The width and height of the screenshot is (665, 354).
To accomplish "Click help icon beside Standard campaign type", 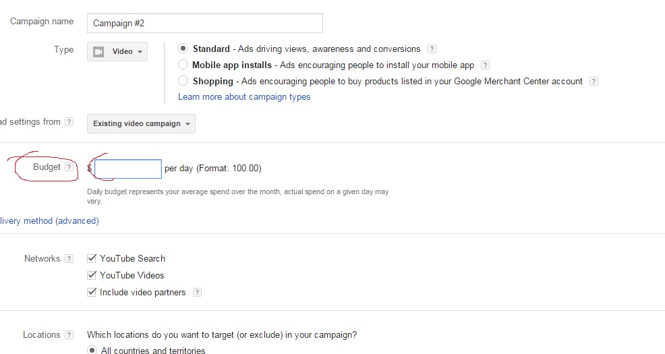I will point(432,49).
